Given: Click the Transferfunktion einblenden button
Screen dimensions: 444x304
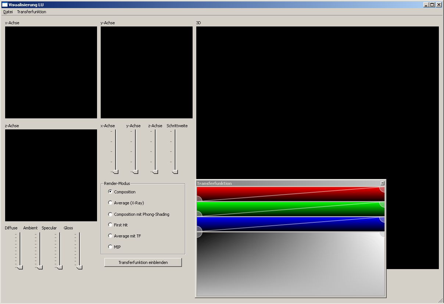Looking at the screenshot, I should coord(143,262).
